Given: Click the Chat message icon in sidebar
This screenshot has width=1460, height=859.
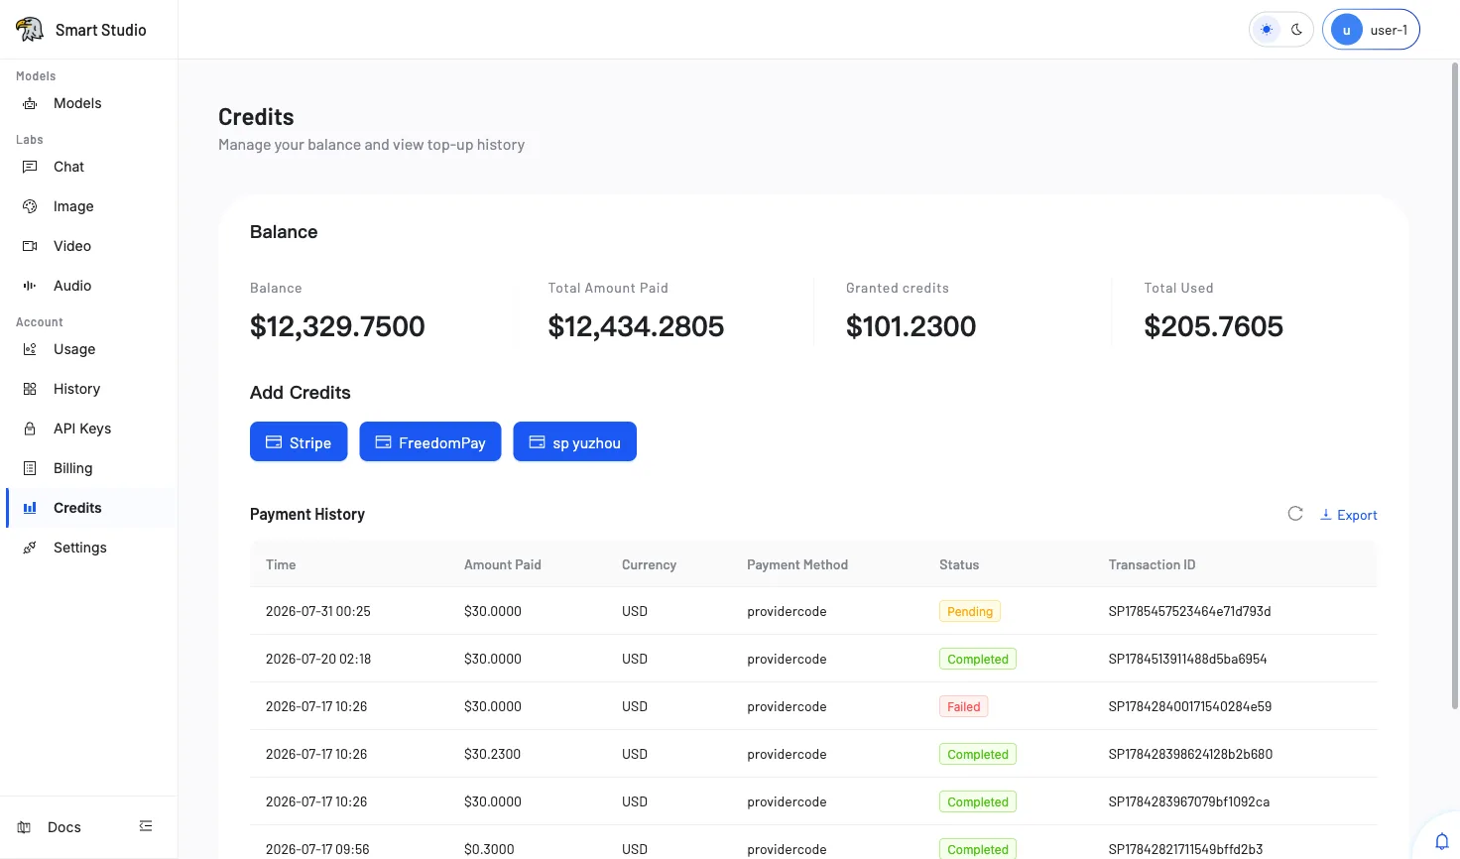Looking at the screenshot, I should pos(30,167).
